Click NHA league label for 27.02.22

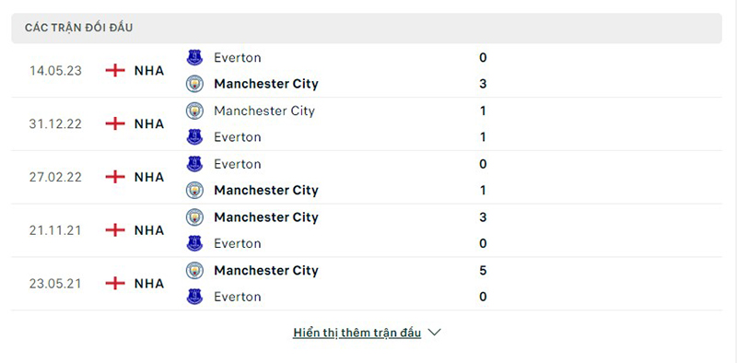tap(149, 177)
